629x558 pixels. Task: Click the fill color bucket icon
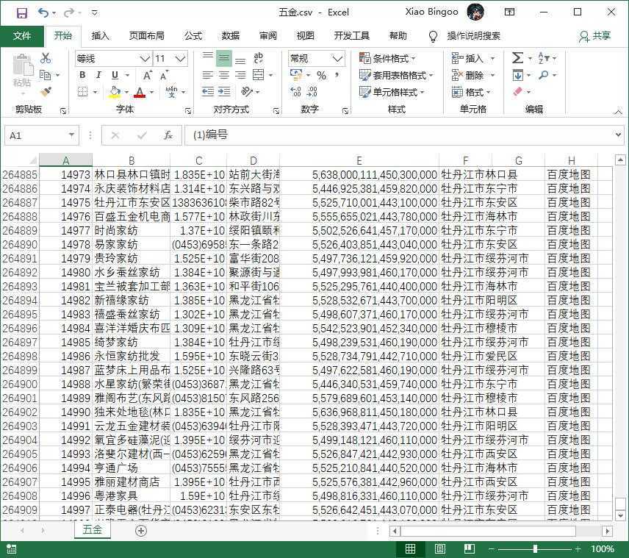(116, 91)
